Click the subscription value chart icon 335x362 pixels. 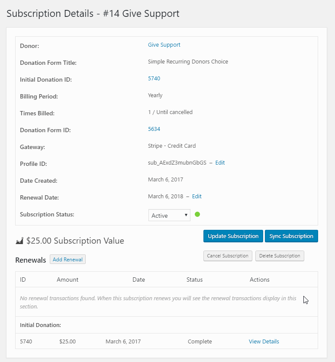(19, 241)
